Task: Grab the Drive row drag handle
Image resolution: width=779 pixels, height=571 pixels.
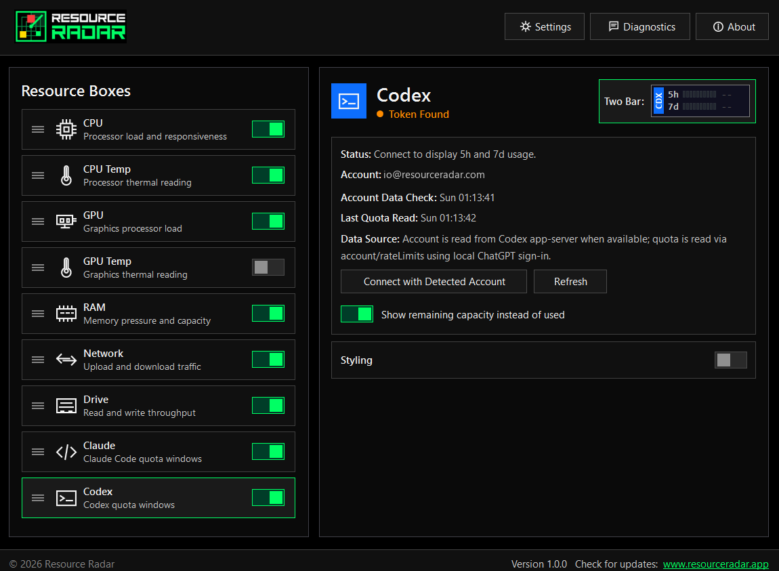Action: pos(38,406)
